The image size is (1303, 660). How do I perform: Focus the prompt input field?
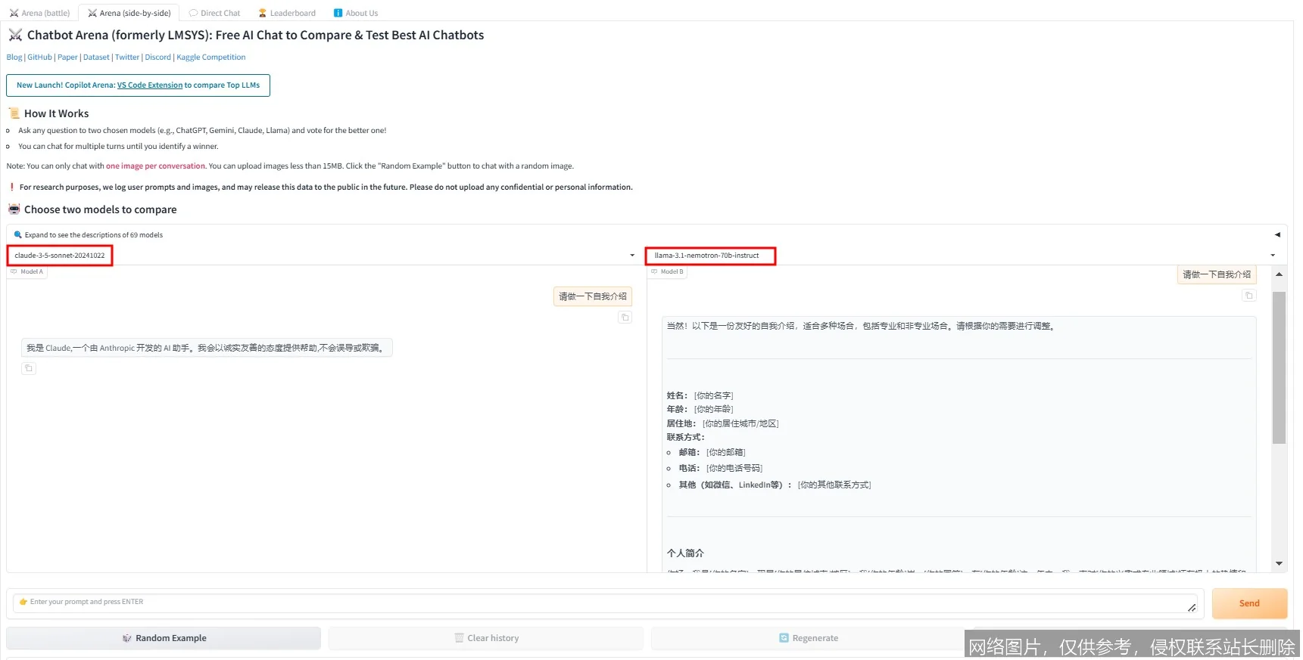click(606, 603)
